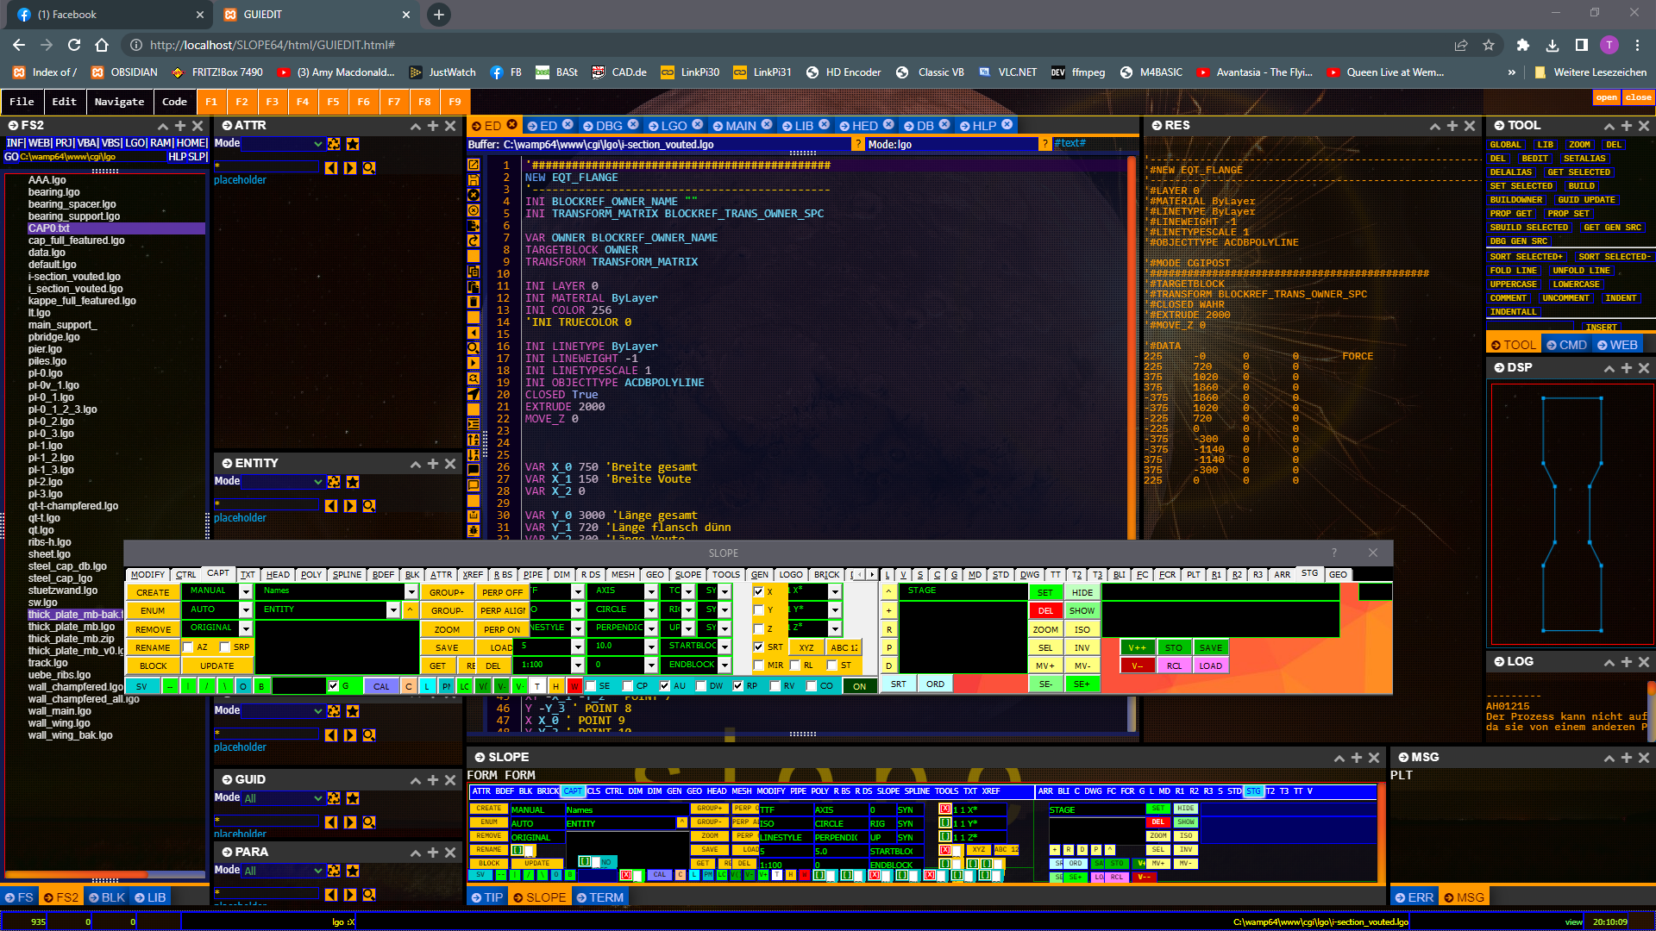Image resolution: width=1656 pixels, height=931 pixels.
Task: Click the paste icon in the editor toolbar
Action: (x=473, y=287)
